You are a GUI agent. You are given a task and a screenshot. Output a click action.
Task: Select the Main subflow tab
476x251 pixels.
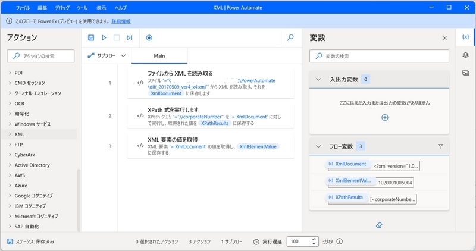click(159, 56)
